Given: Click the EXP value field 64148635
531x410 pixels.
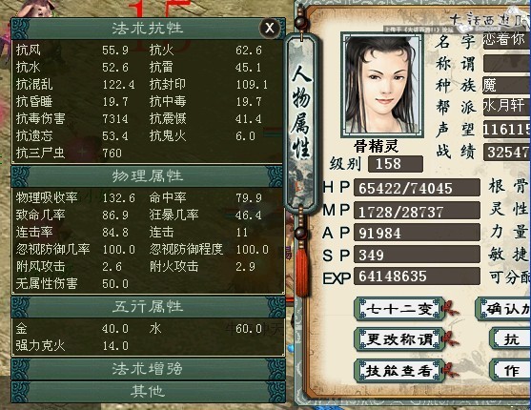Looking at the screenshot, I should click(x=417, y=277).
